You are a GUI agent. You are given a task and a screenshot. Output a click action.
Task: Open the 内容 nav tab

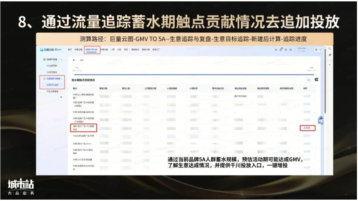pyautogui.click(x=119, y=50)
